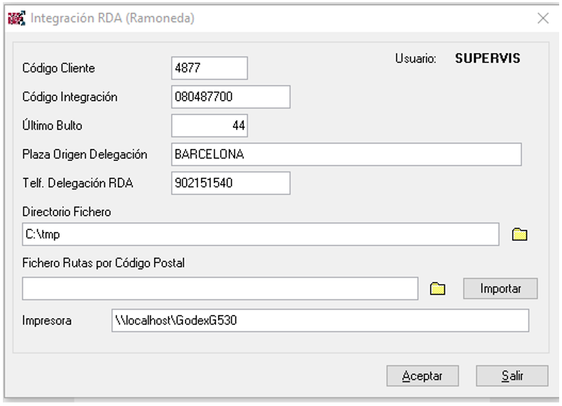The width and height of the screenshot is (562, 406).
Task: Click the Directorio Fichero path field
Action: click(260, 234)
